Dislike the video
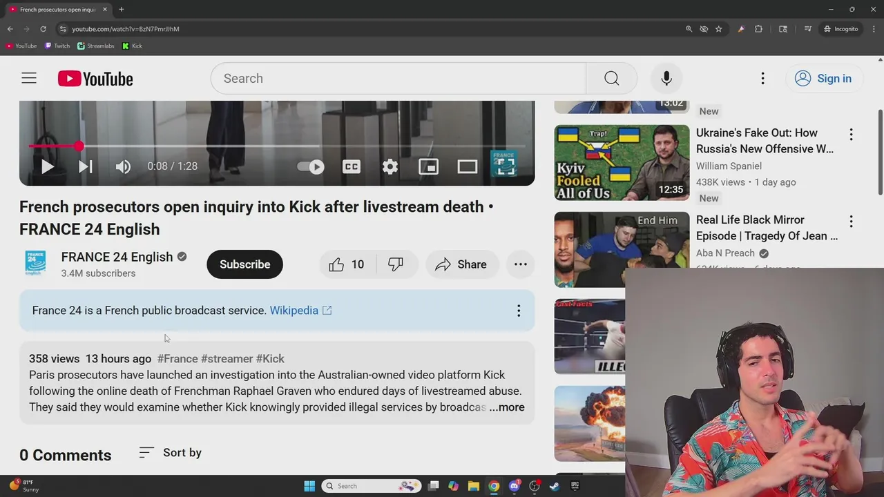The width and height of the screenshot is (884, 497). click(x=396, y=264)
